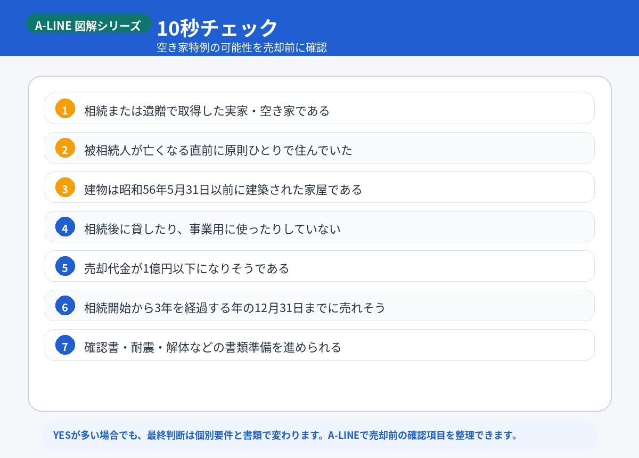This screenshot has height=458, width=639.
Task: Click the orange number 2 circle
Action: pyautogui.click(x=65, y=148)
